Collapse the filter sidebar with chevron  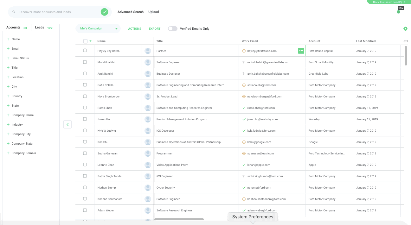pyautogui.click(x=67, y=125)
